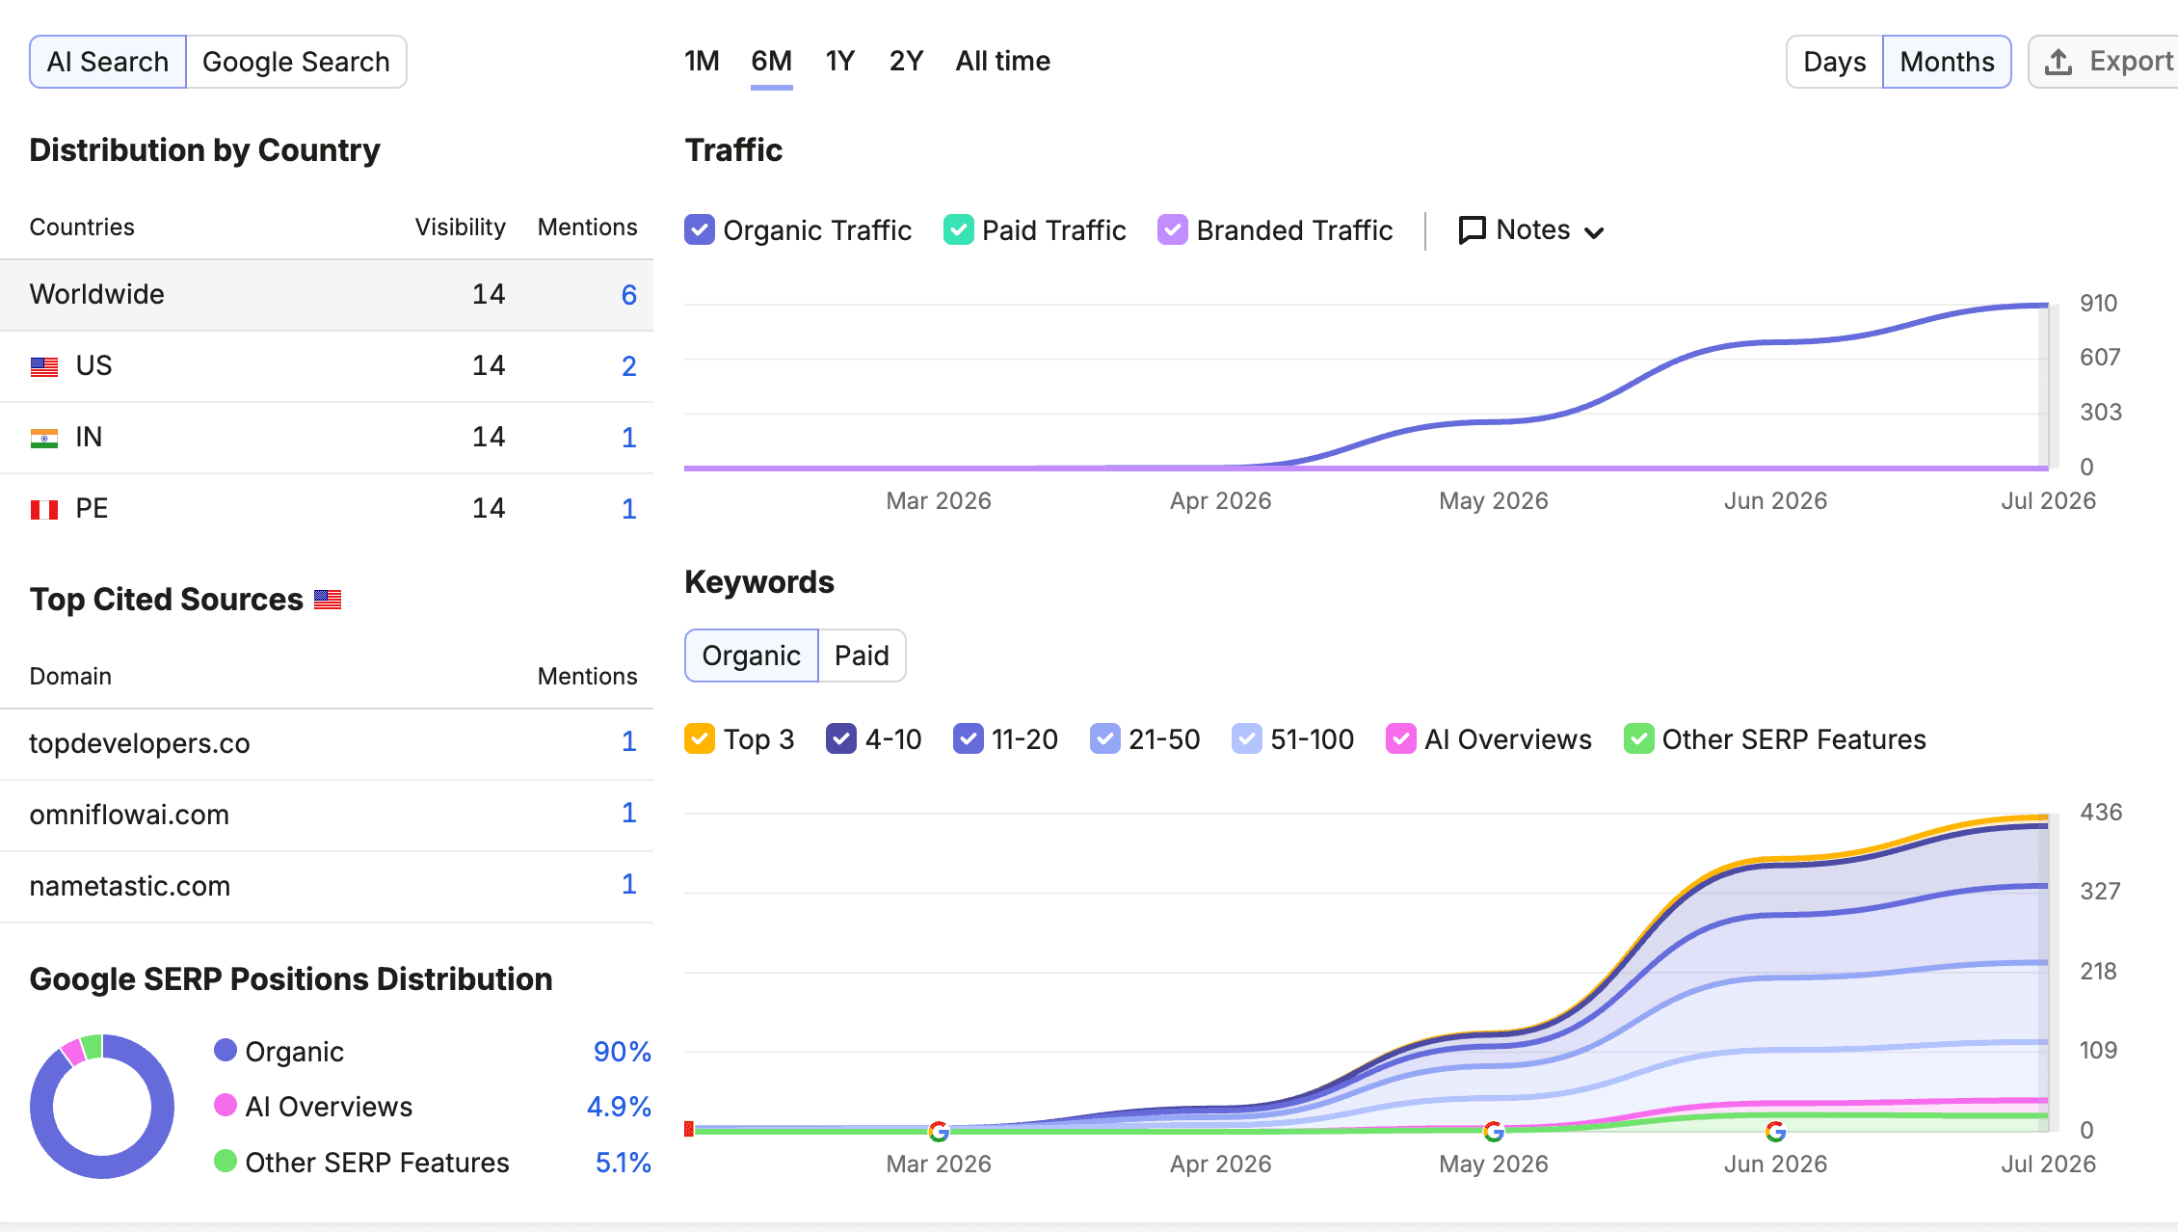Select the Organic keywords tab
Viewport: 2178px width, 1232px height.
tap(751, 656)
